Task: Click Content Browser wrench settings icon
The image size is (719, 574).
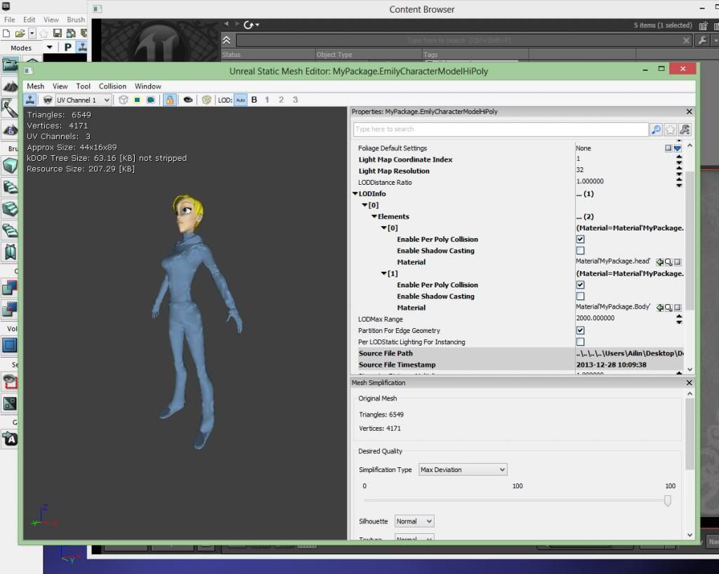Action: pos(702,40)
